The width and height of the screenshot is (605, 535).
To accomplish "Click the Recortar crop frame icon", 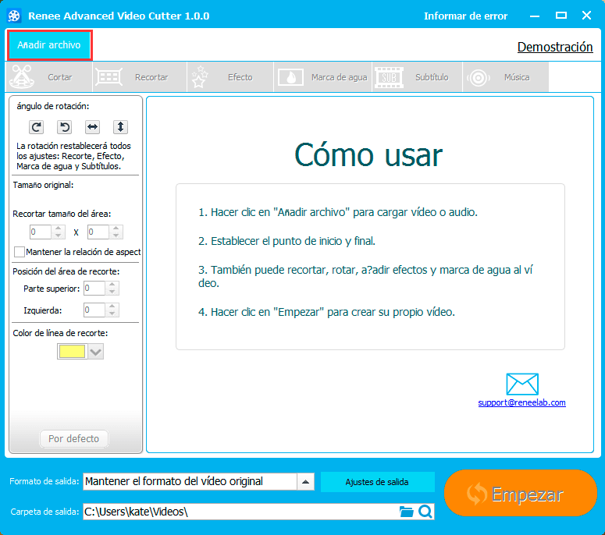I will (x=109, y=77).
